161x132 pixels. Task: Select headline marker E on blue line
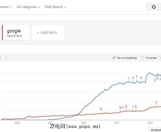click(x=141, y=78)
